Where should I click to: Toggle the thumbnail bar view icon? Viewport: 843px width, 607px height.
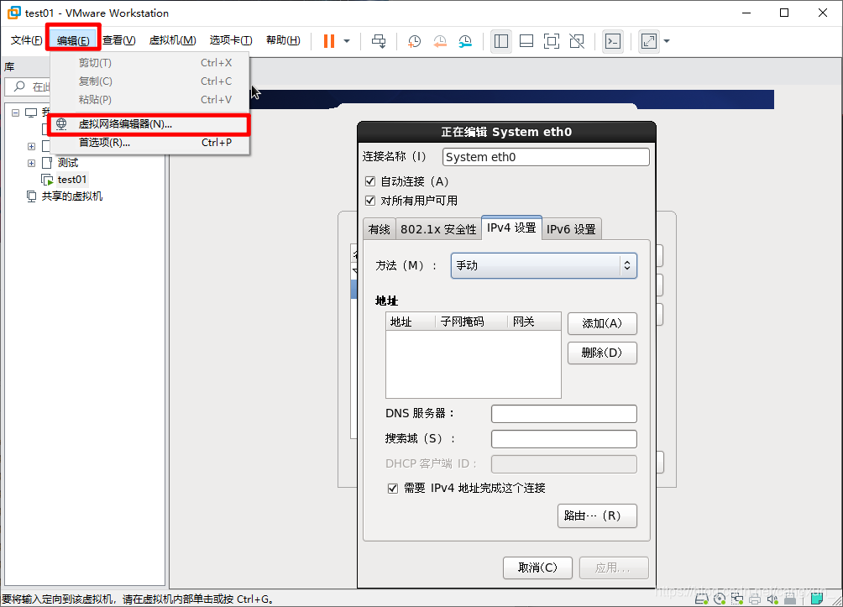pos(526,41)
